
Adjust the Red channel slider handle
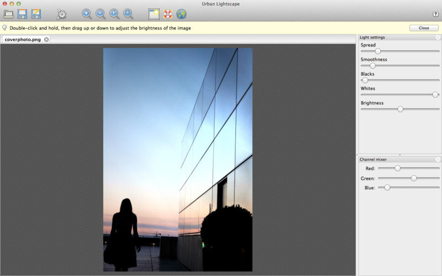coord(397,168)
